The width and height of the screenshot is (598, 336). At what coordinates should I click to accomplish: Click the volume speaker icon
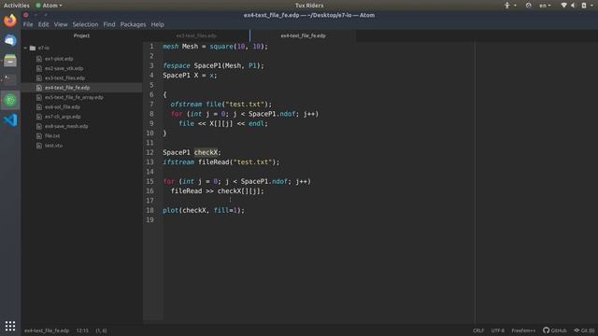573,6
